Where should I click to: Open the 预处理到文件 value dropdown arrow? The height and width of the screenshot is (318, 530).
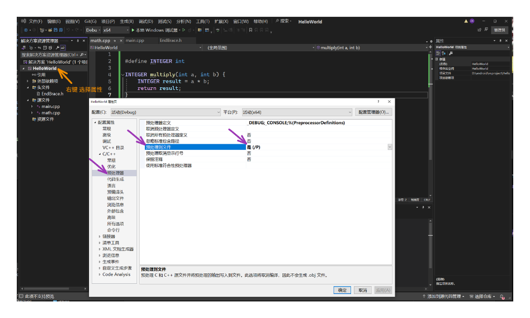click(x=390, y=146)
